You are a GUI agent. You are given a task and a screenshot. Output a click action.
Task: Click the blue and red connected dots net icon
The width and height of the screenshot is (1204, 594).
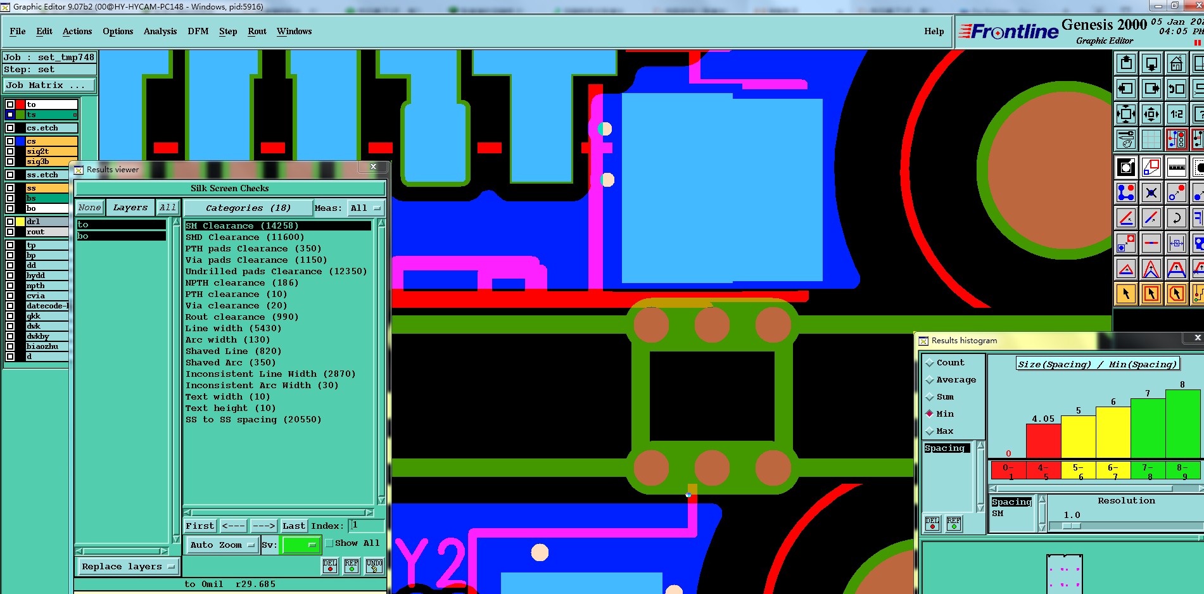click(x=1126, y=193)
